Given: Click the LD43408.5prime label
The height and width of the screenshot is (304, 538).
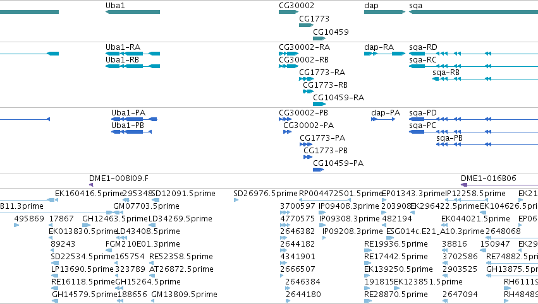Looking at the screenshot, I should click(x=148, y=231).
